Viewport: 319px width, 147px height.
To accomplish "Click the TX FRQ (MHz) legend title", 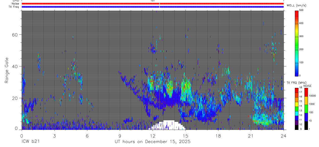I will tap(296, 82).
